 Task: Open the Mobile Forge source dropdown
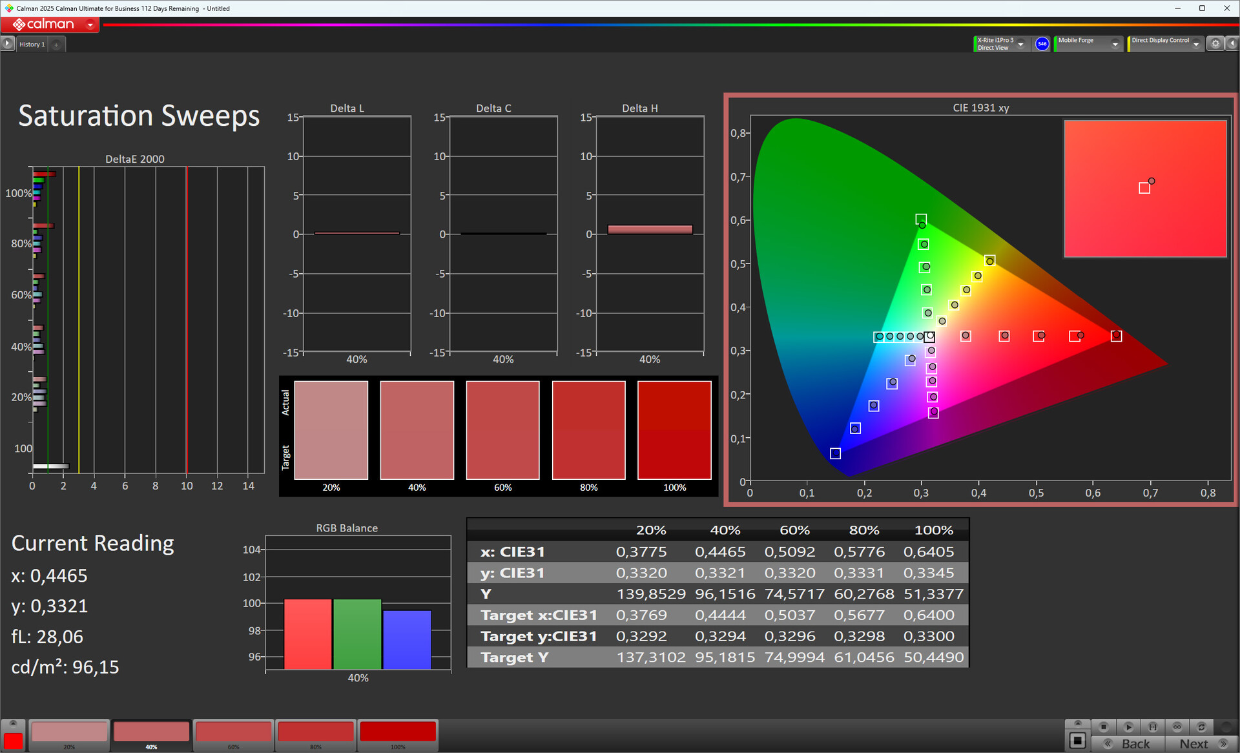coord(1115,44)
